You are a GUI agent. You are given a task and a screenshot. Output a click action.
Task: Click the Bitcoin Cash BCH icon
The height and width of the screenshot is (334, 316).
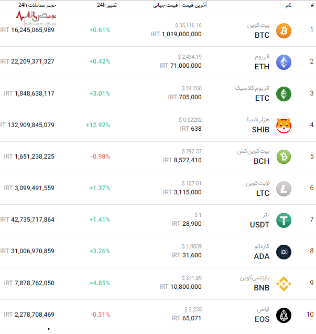(284, 156)
